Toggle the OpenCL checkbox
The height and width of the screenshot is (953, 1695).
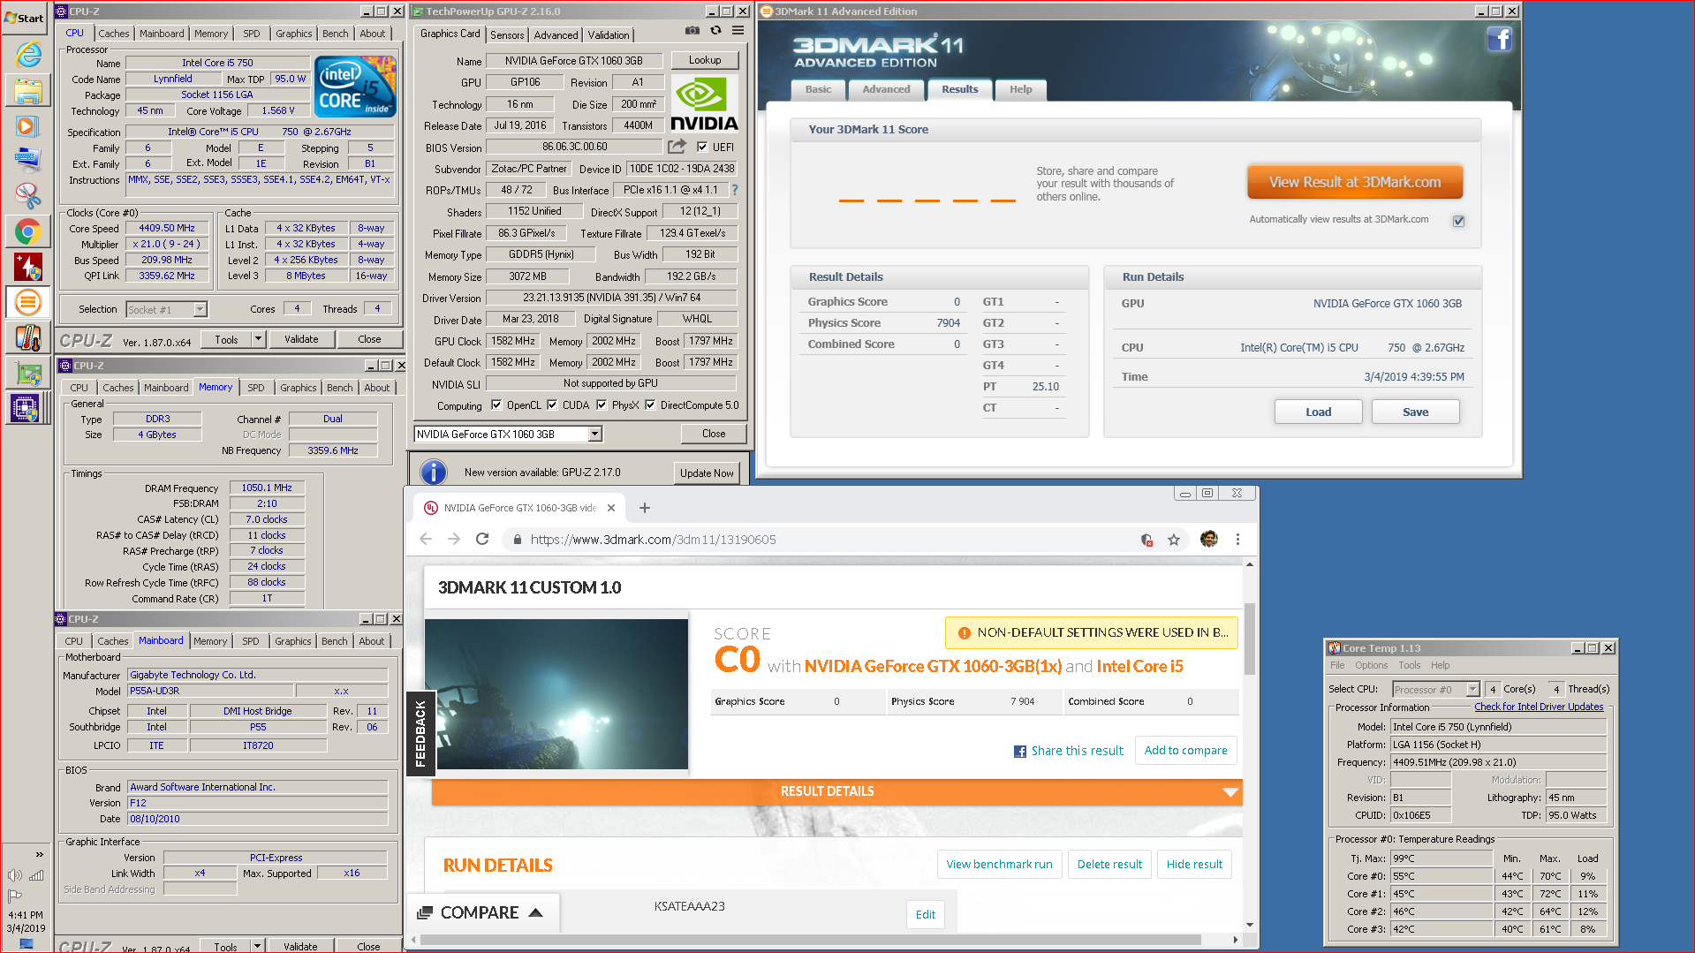[496, 405]
